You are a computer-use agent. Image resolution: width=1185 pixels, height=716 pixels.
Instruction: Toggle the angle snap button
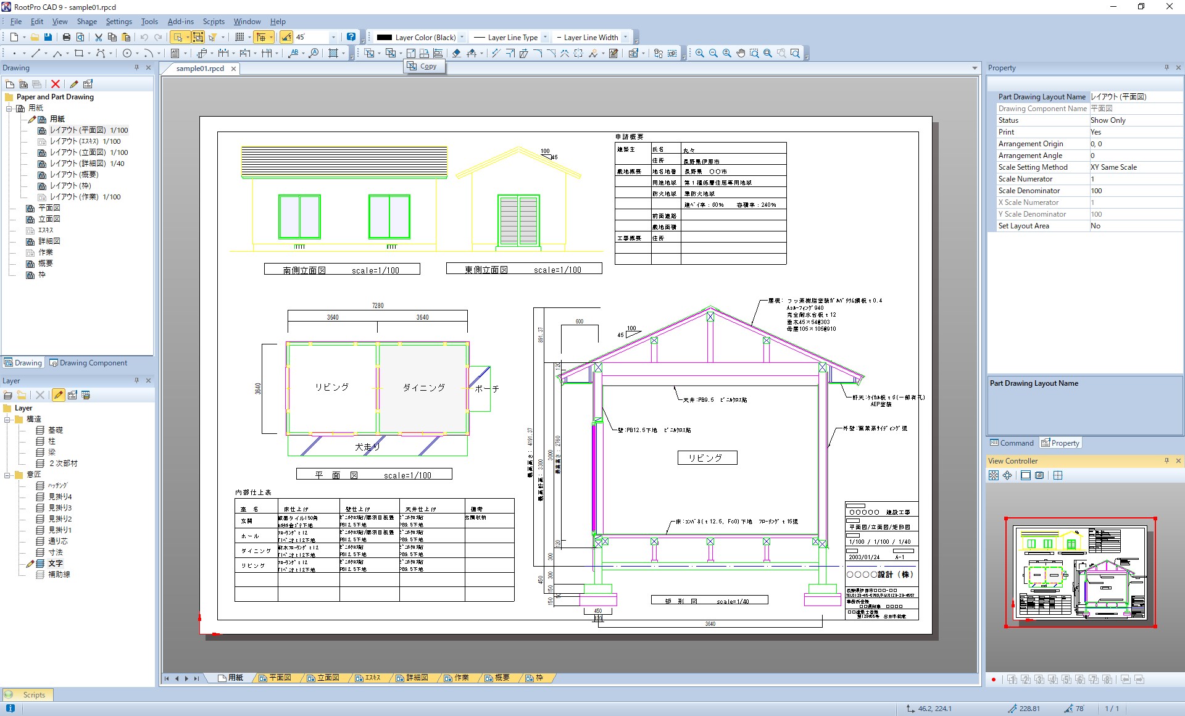(x=286, y=37)
